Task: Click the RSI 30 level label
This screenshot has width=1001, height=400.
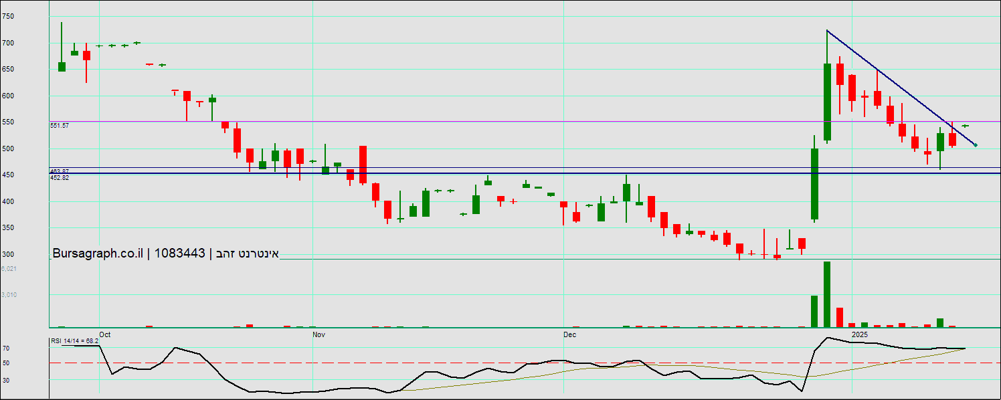Action: coord(6,380)
